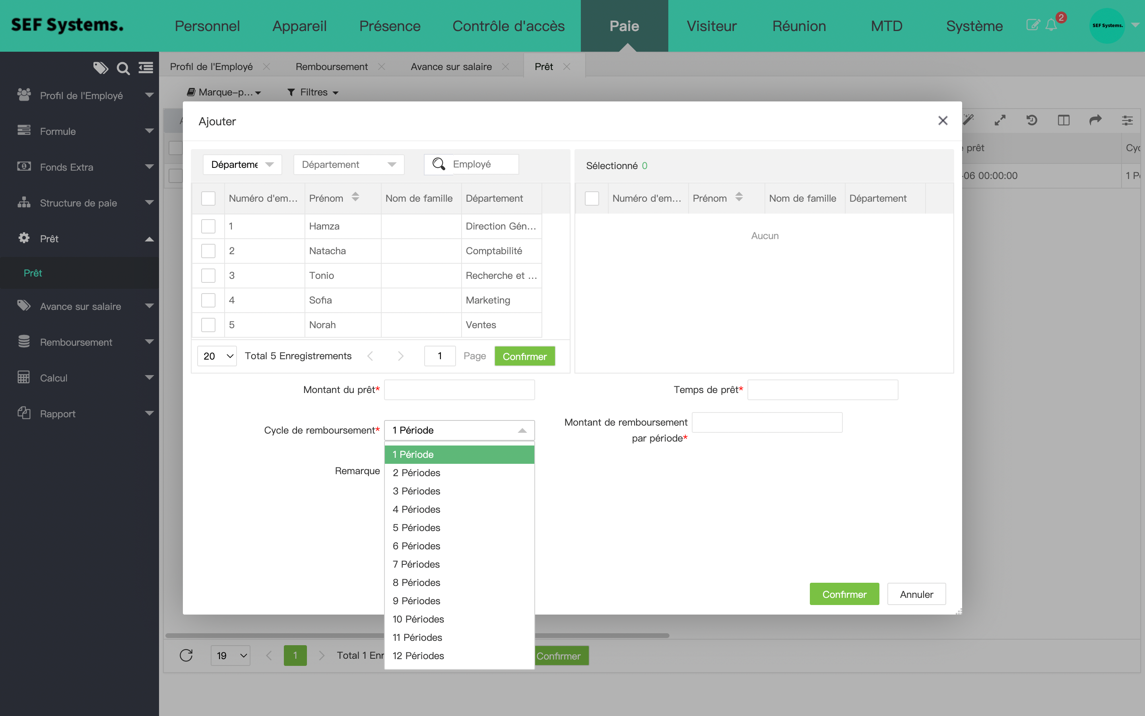Click the Annuler button
This screenshot has height=716, width=1145.
point(916,594)
